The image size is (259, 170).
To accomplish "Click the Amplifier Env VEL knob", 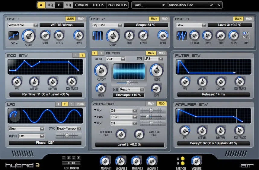I will coord(185,131).
